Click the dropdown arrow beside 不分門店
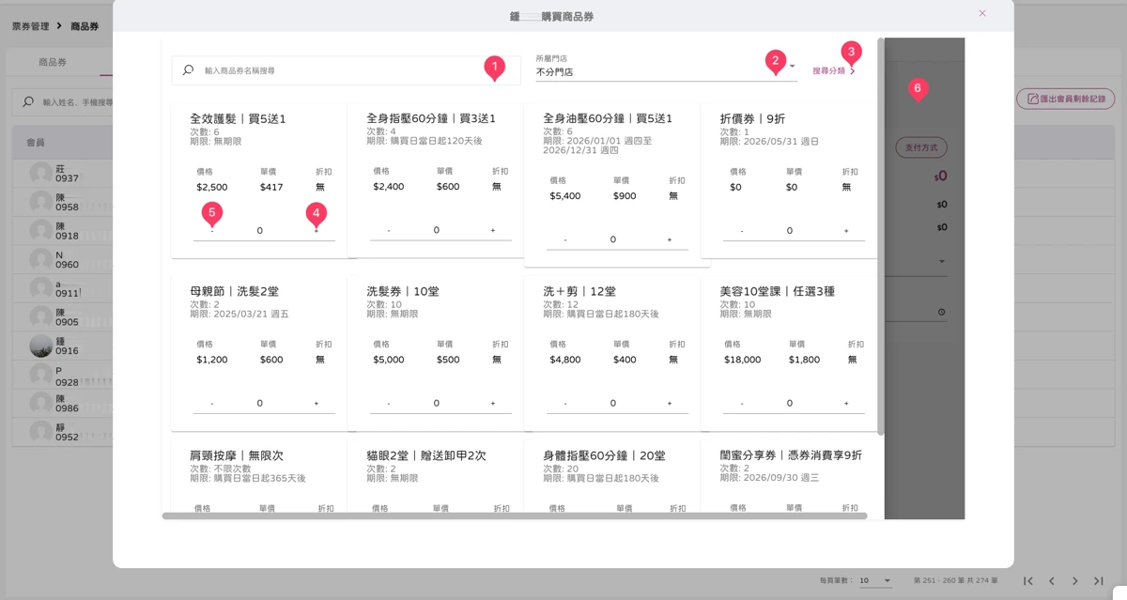Screen dimensions: 1127x600 tap(792, 67)
